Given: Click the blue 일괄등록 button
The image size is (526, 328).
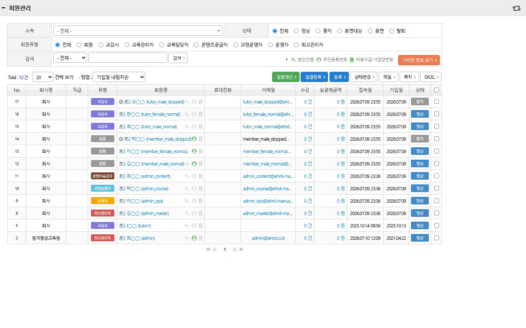Looking at the screenshot, I should pos(314,77).
